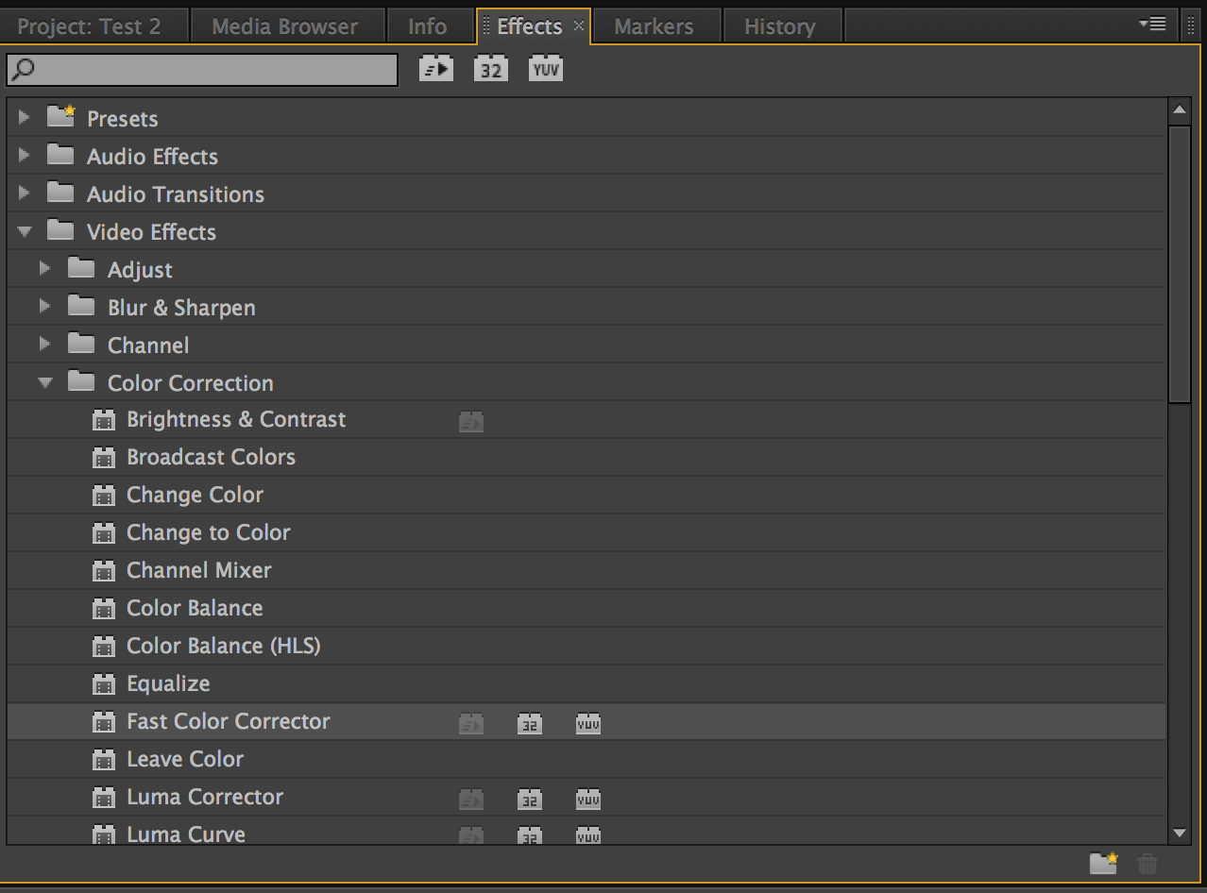The width and height of the screenshot is (1207, 893).
Task: Click 32-bit badge on Fast Color Corrector
Action: coord(530,724)
